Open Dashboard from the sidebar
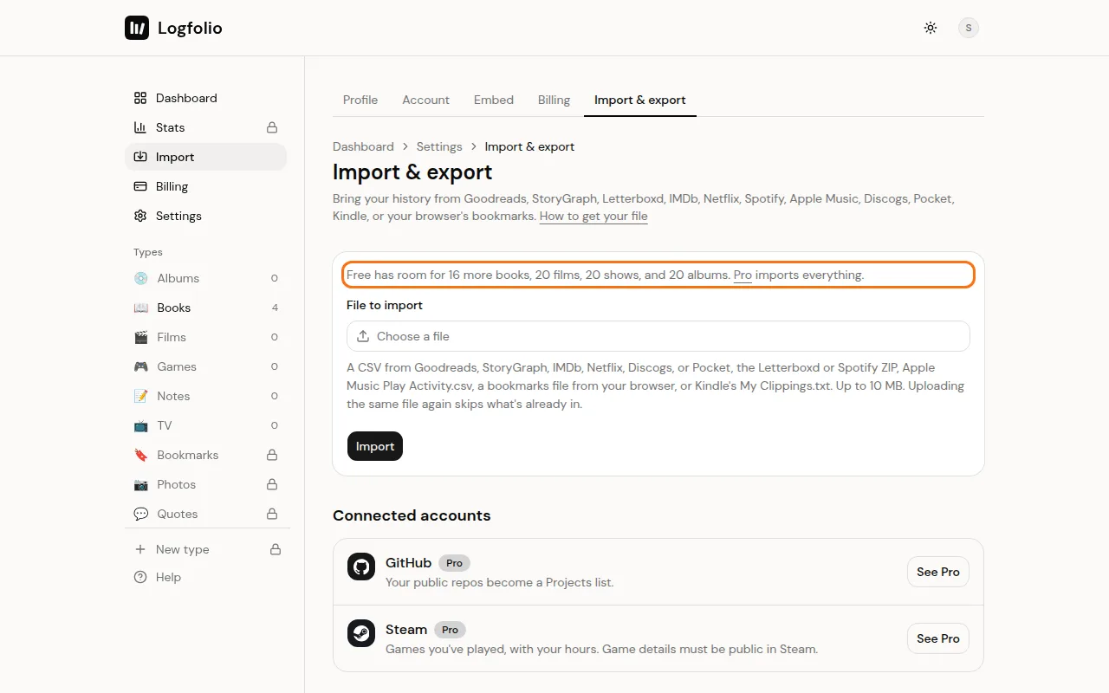Viewport: 1109px width, 693px height. tap(205, 98)
